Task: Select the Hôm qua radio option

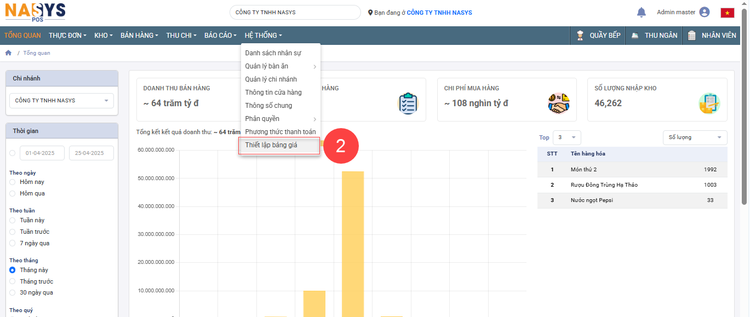Action: (13, 193)
